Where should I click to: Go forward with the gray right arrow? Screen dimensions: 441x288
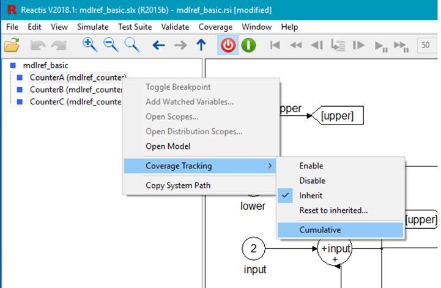[180, 45]
